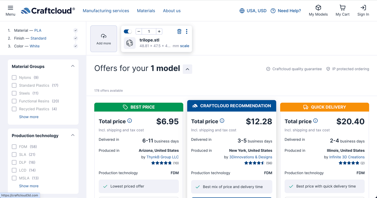Click Craftcloud quality guarantee badge icon
The height and width of the screenshot is (198, 377).
click(268, 69)
